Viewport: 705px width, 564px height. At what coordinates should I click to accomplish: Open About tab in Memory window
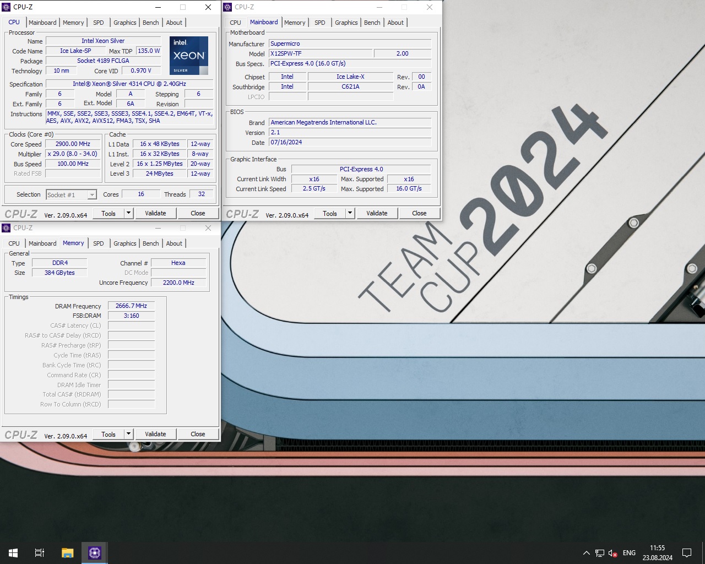point(174,243)
